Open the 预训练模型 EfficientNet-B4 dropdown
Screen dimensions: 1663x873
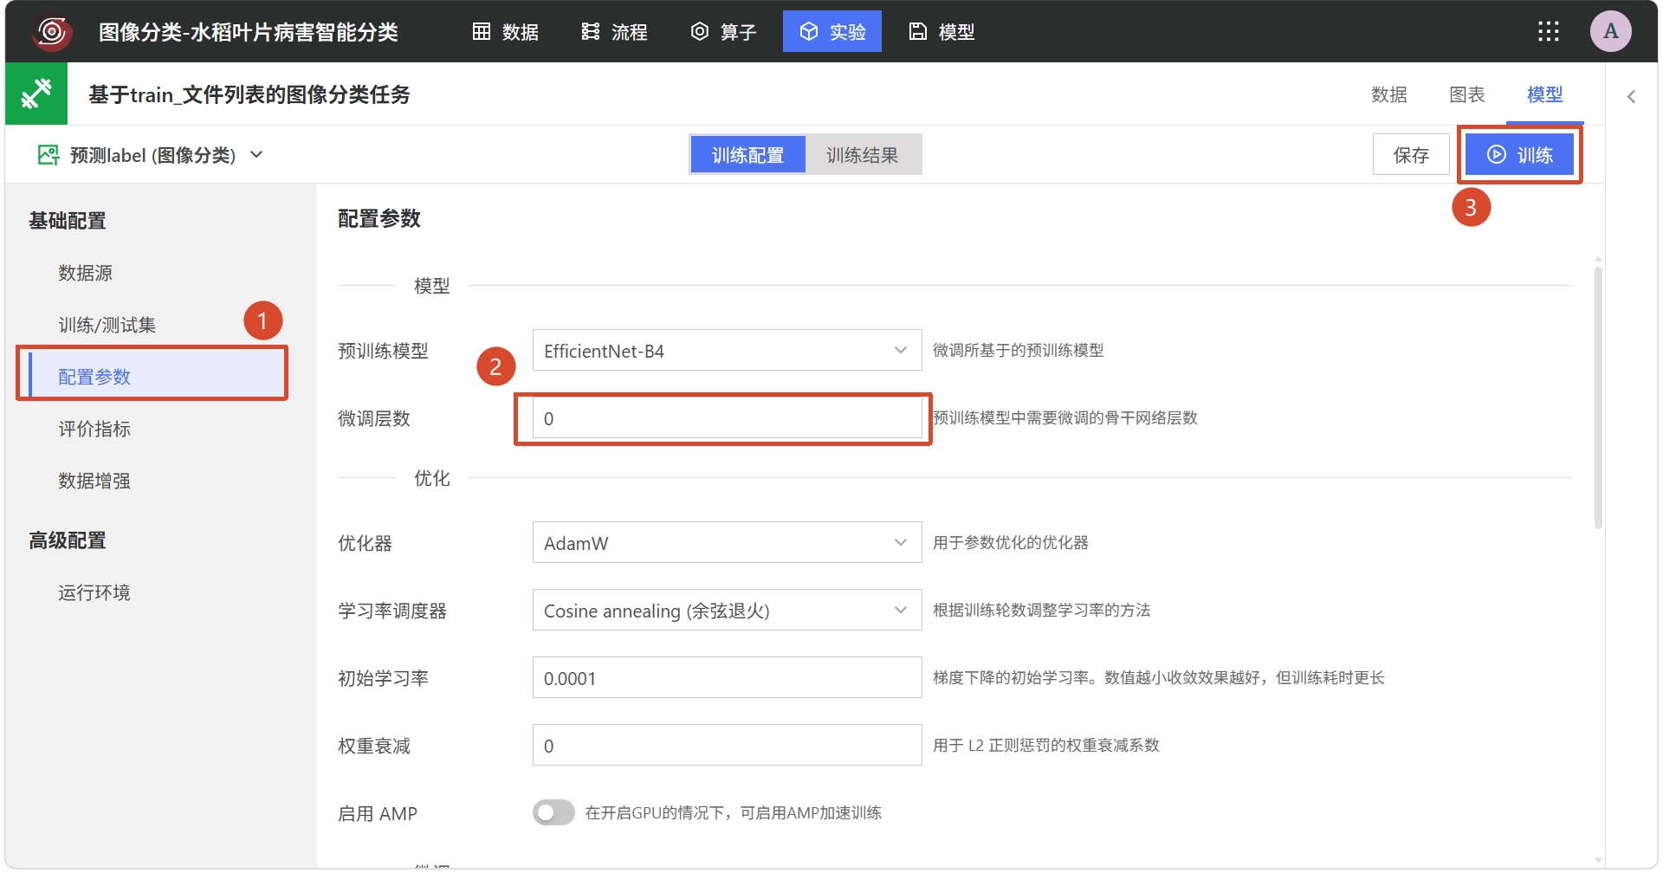pos(727,350)
